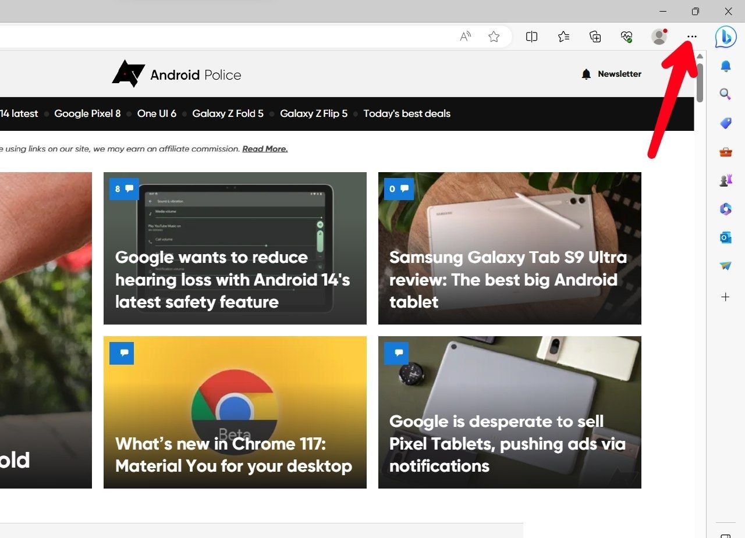Image resolution: width=745 pixels, height=538 pixels.
Task: Select Galaxy Z Fold 5 in the navigation
Action: pos(228,113)
